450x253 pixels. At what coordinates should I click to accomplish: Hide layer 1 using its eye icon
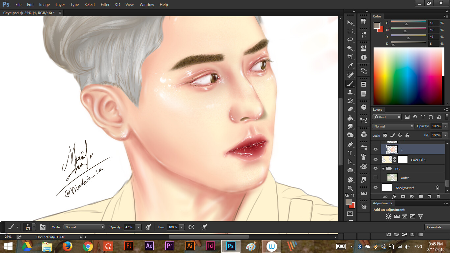[x=375, y=150]
